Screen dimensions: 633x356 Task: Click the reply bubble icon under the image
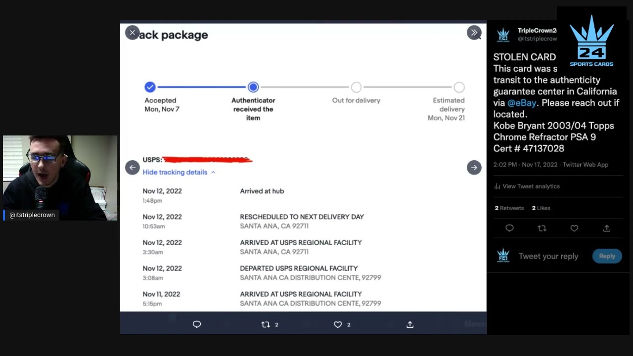(197, 324)
